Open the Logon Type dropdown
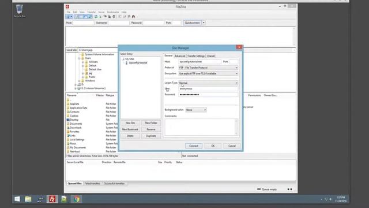 coord(208,83)
